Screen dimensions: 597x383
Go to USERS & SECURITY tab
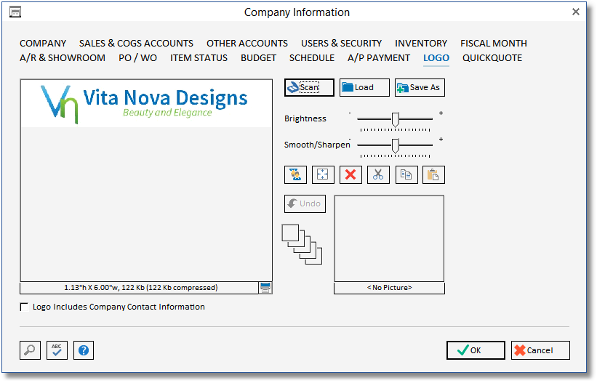(x=341, y=44)
